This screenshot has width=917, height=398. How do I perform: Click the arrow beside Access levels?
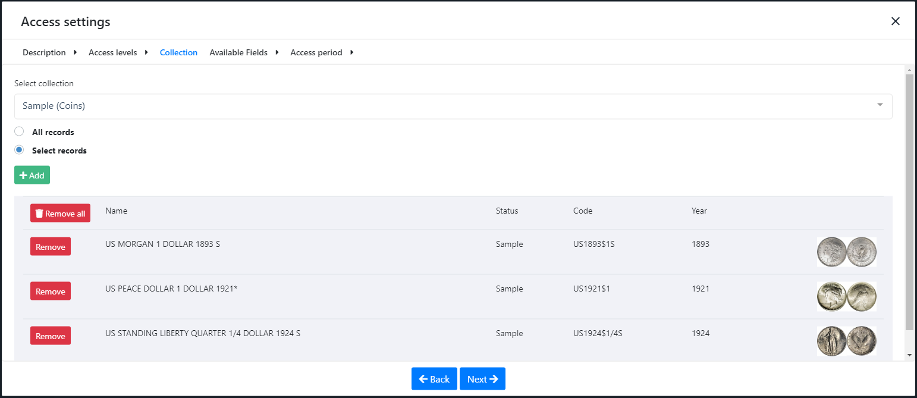[147, 52]
